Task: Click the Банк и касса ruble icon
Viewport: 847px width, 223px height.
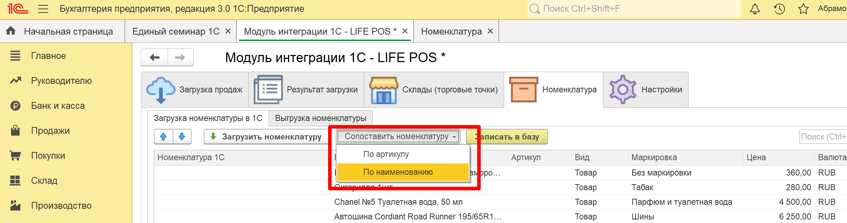Action: click(15, 106)
